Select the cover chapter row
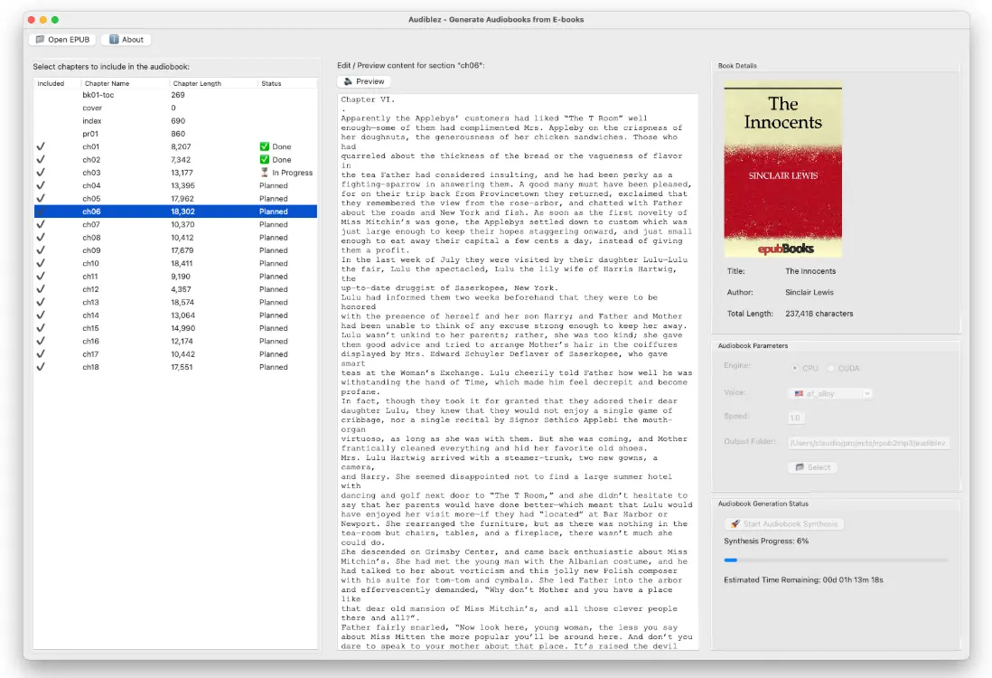Screen dimensions: 992x678 click(x=175, y=108)
